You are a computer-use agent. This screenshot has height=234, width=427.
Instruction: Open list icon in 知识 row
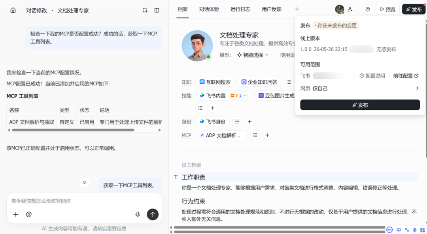(x=289, y=82)
